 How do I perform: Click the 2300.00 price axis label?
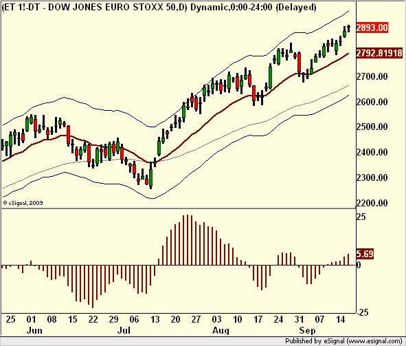pyautogui.click(x=372, y=177)
